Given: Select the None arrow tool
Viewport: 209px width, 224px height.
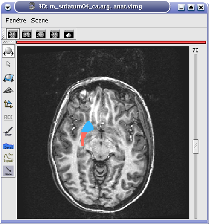Looking at the screenshot, I should tap(8, 171).
